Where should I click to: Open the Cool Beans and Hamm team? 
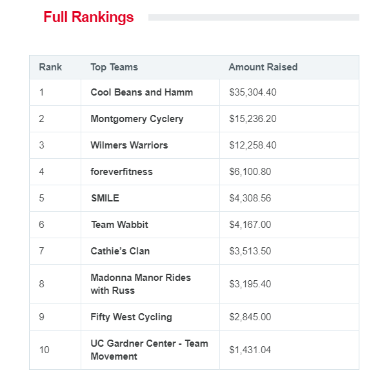(142, 92)
